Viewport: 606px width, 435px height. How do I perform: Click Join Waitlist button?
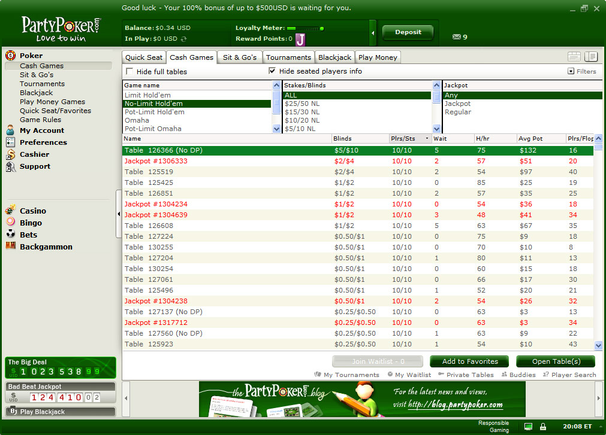click(378, 361)
